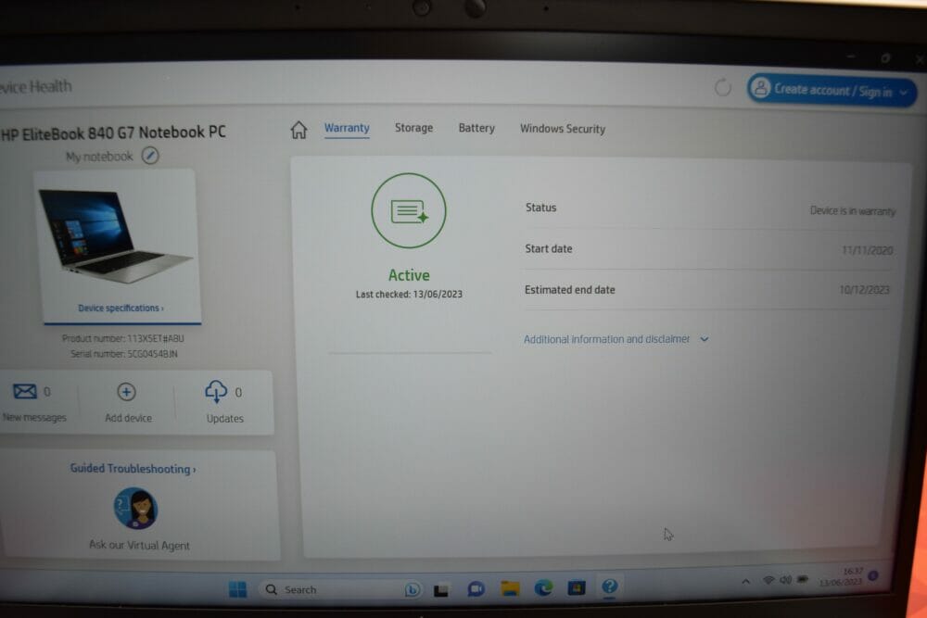The image size is (927, 618).
Task: Click the refresh spinner icon
Action: 722,88
